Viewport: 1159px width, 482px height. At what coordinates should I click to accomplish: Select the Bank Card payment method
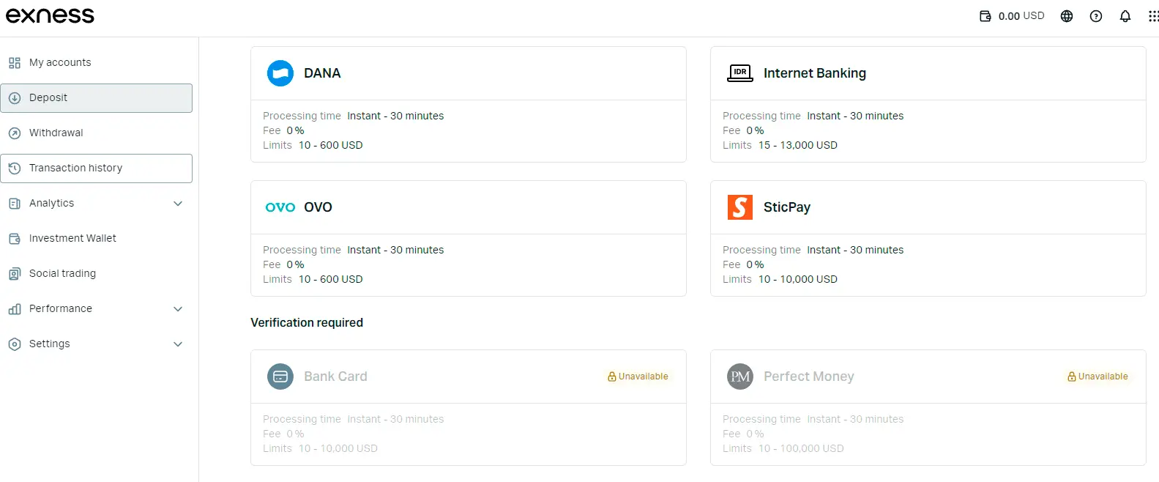coord(468,407)
